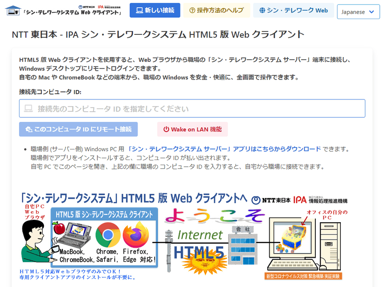Open the Wake on LAN 機能 button
Image resolution: width=384 pixels, height=287 pixels.
[193, 129]
